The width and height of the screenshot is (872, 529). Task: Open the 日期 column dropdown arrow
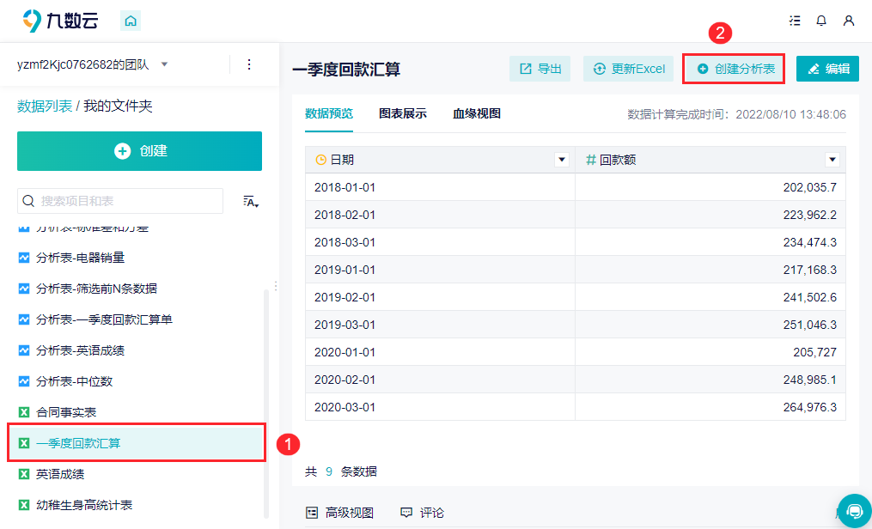click(562, 160)
